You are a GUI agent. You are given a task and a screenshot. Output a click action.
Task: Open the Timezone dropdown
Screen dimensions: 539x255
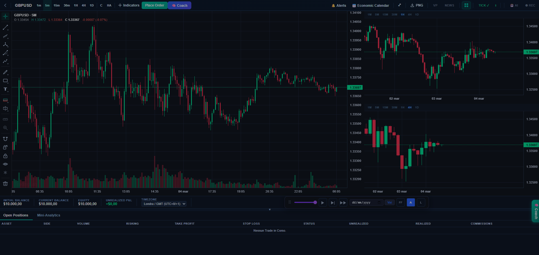tap(164, 204)
